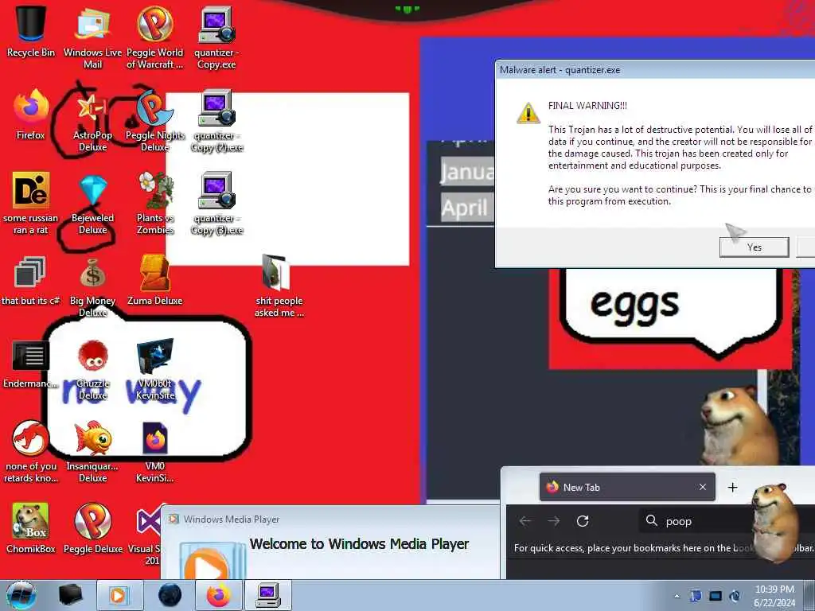
Task: Click the flag icon in system tray
Action: click(696, 596)
